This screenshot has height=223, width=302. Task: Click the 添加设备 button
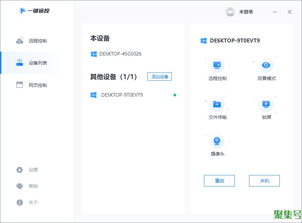click(x=159, y=77)
